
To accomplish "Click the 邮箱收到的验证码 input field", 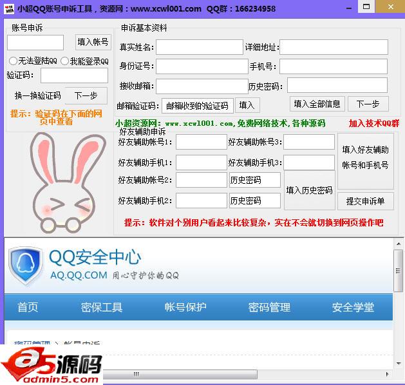I will (198, 106).
